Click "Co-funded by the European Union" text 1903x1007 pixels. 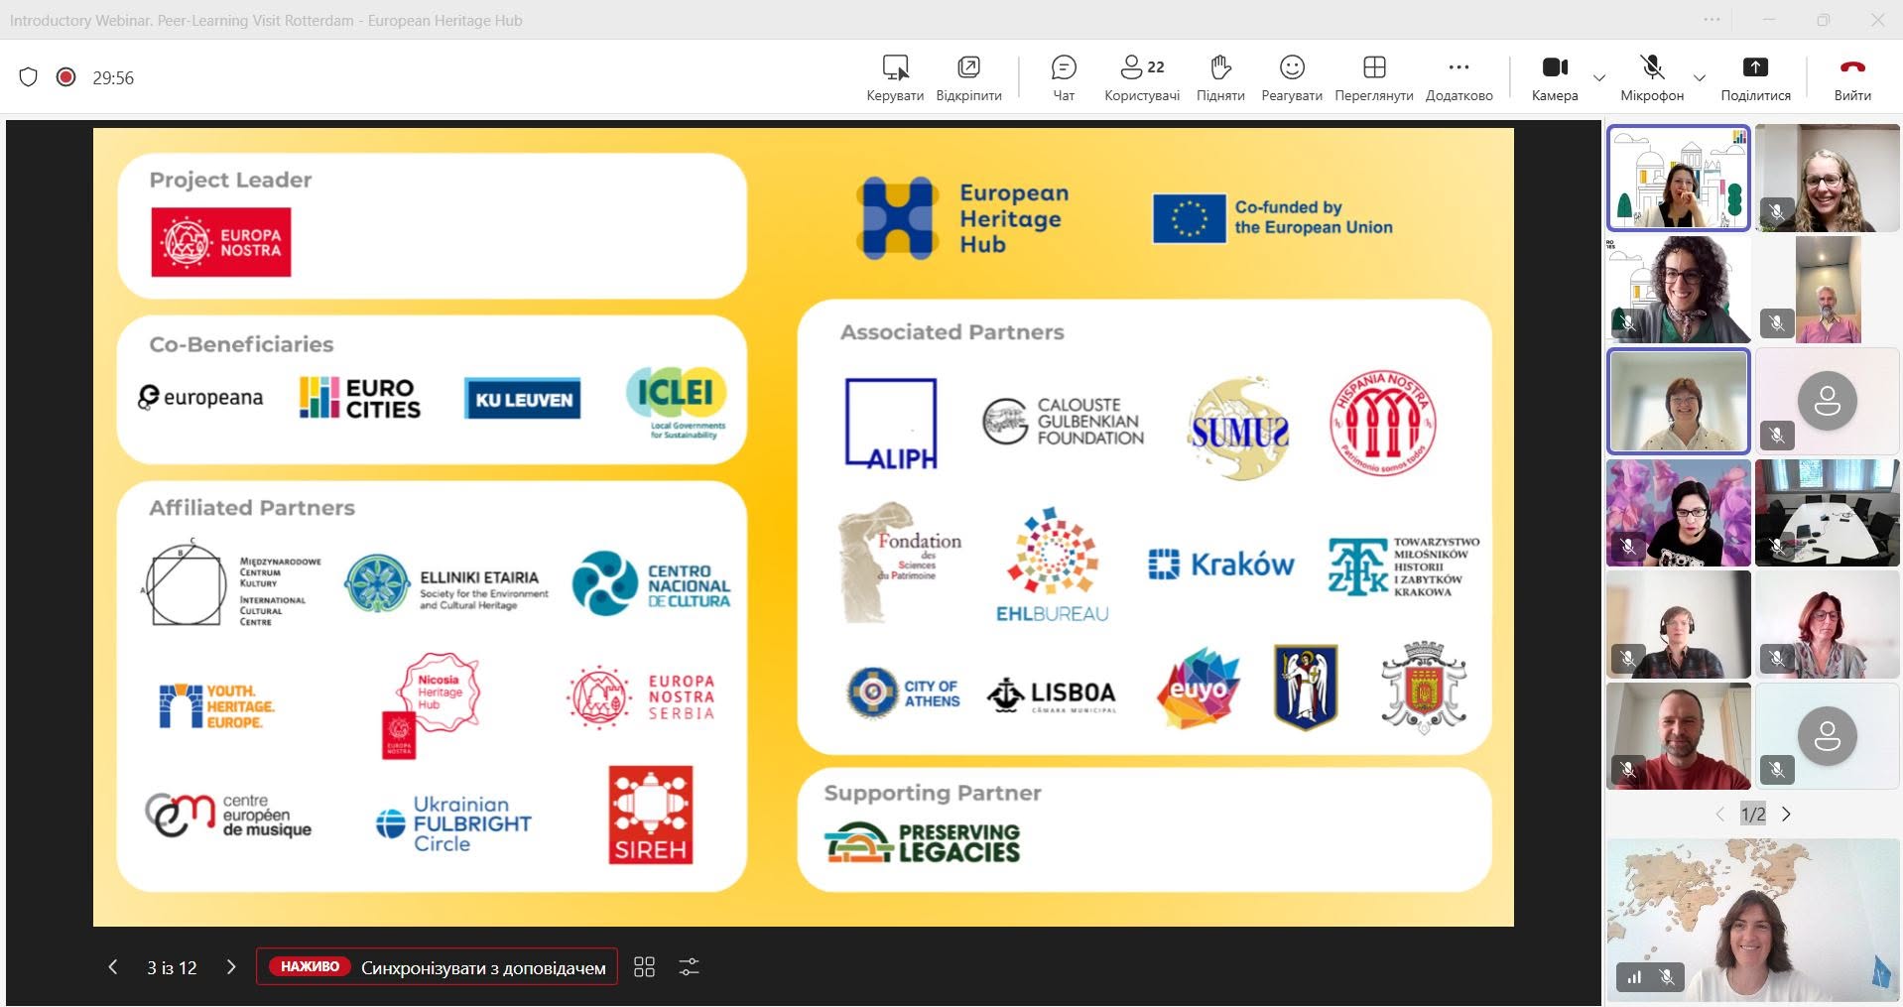1314,217
